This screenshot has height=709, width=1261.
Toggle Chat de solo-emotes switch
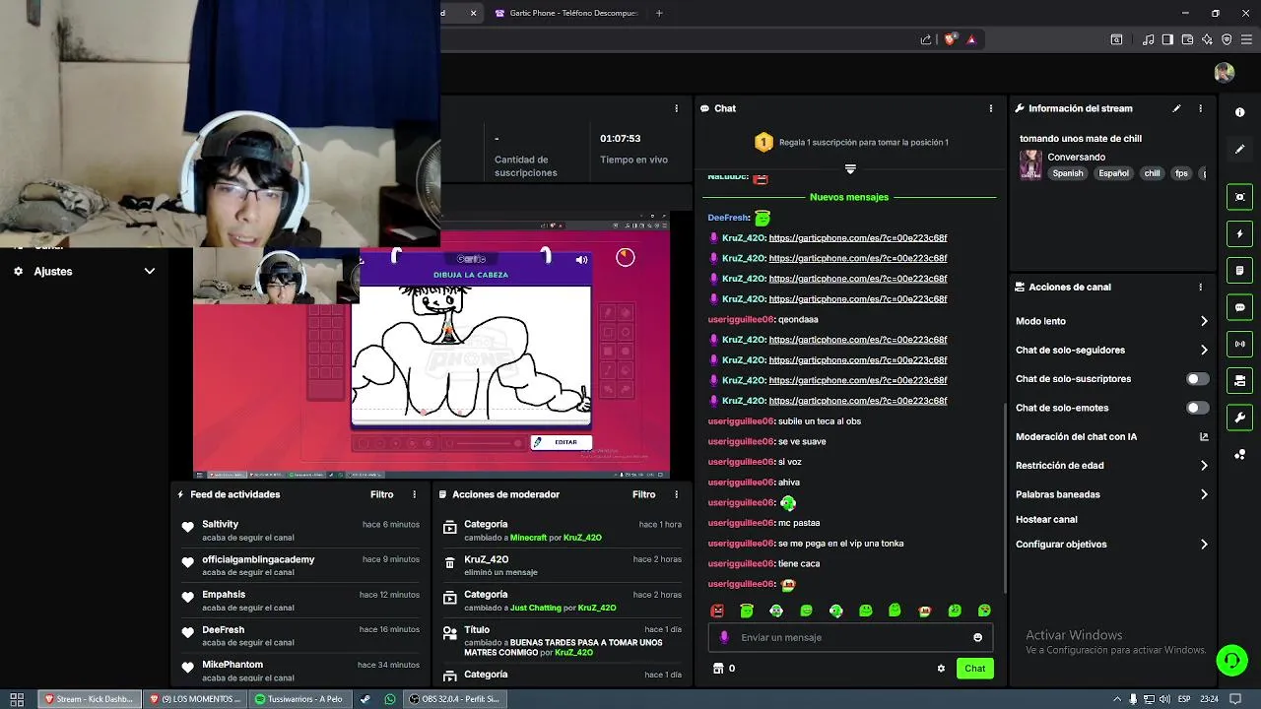(1197, 408)
